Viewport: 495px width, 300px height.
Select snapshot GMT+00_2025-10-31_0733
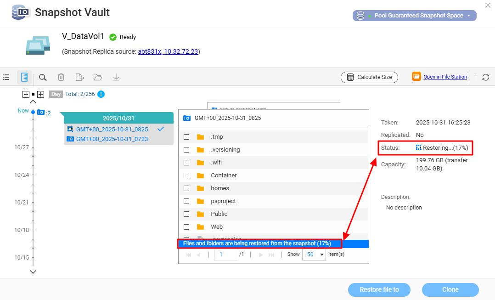coord(112,139)
